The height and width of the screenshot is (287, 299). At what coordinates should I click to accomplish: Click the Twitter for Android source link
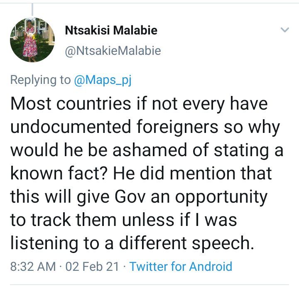coord(181,266)
